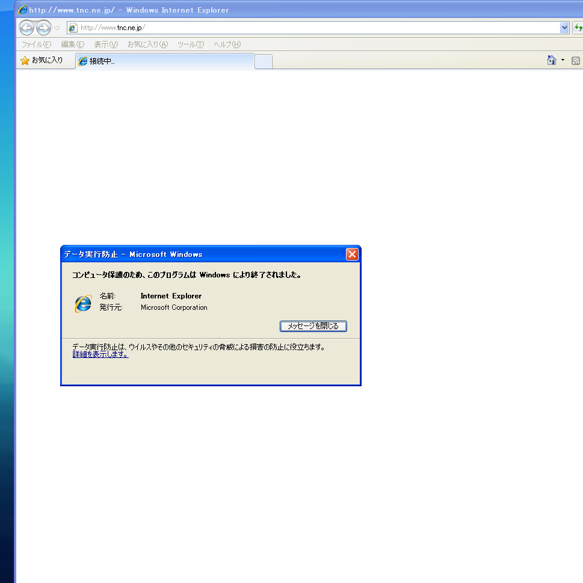The height and width of the screenshot is (583, 583).
Task: Expand the Home button dropdown arrow
Action: click(563, 60)
